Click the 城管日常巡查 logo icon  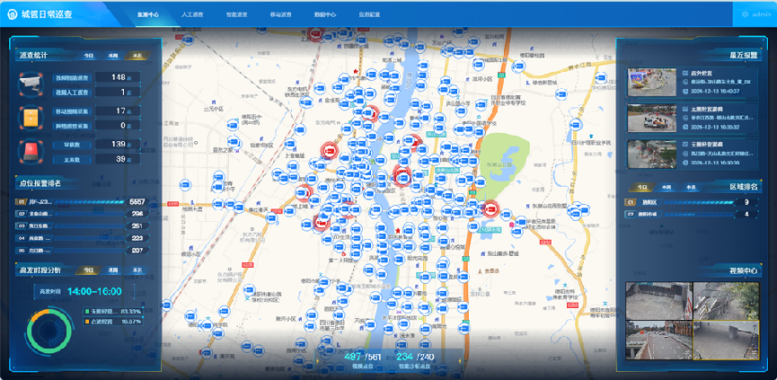tap(12, 15)
